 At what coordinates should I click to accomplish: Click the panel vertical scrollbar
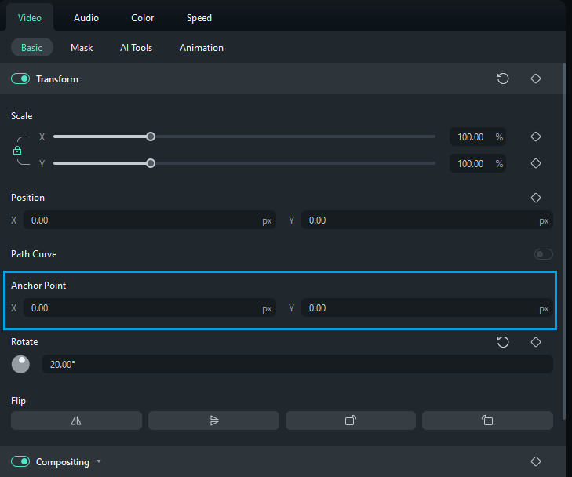pyautogui.click(x=564, y=241)
